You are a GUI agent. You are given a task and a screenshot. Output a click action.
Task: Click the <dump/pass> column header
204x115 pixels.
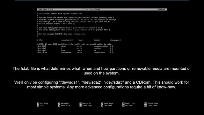(116, 40)
